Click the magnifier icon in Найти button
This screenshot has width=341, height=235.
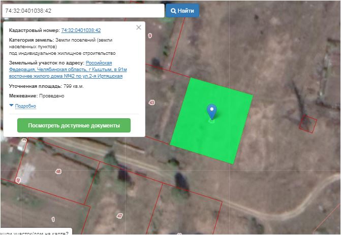point(173,11)
